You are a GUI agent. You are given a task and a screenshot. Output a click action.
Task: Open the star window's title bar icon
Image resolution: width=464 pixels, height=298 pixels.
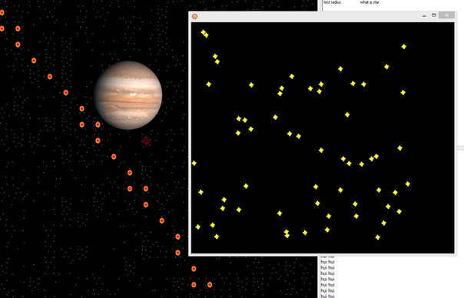[x=194, y=16]
